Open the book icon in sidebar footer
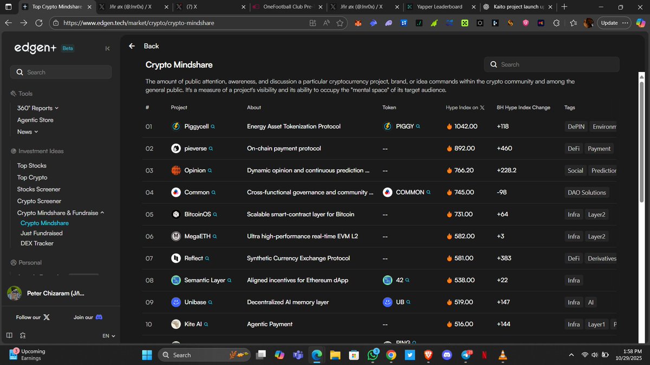 (x=9, y=336)
